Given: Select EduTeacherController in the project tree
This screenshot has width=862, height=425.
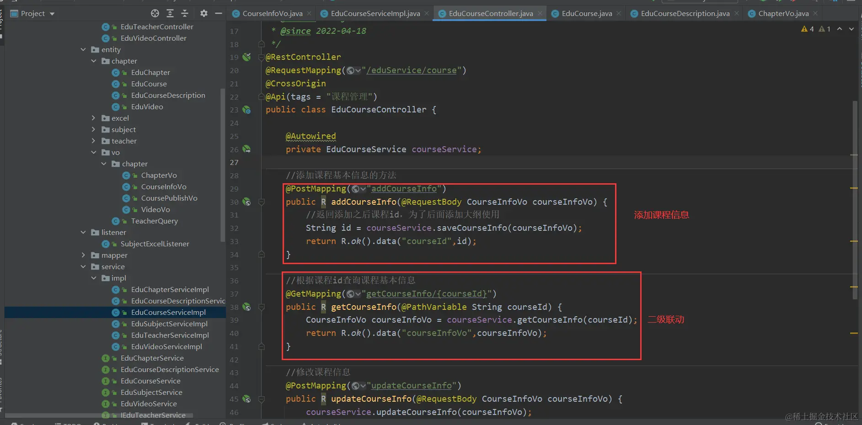Looking at the screenshot, I should coord(157,27).
